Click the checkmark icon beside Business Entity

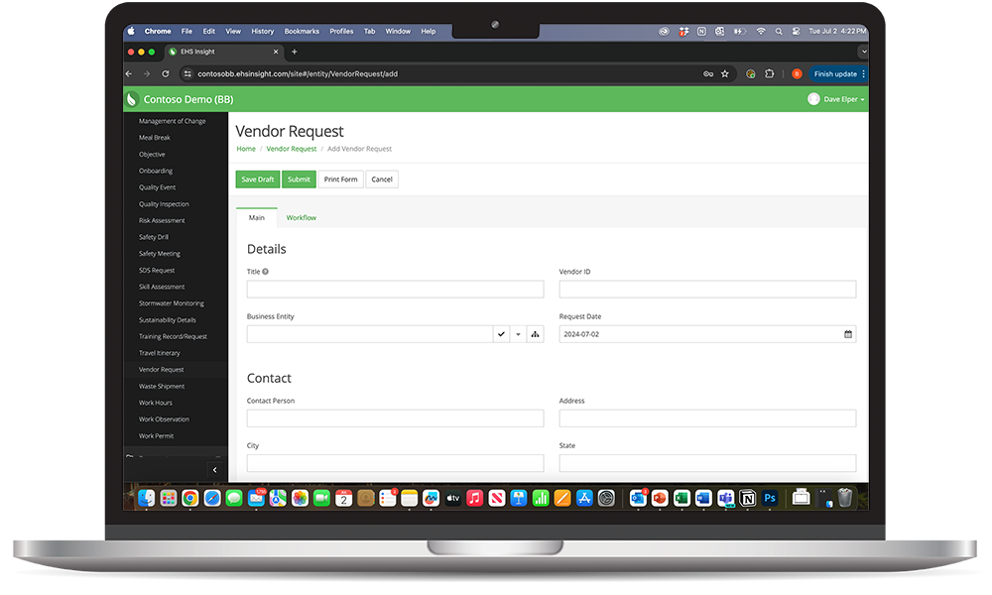pos(501,334)
